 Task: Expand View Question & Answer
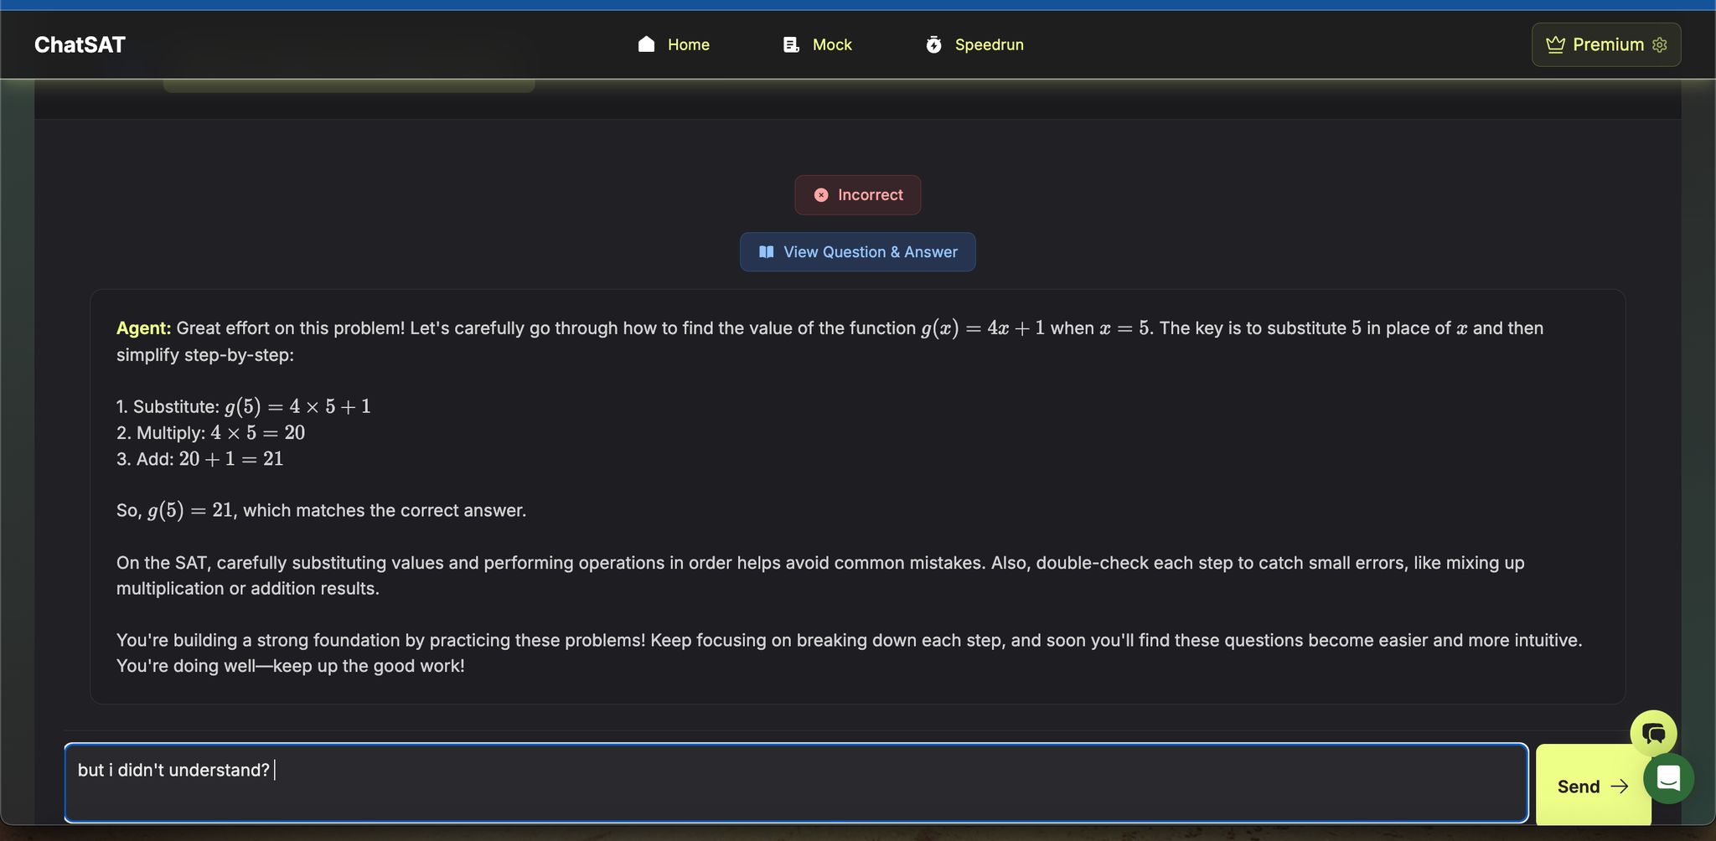869,252
